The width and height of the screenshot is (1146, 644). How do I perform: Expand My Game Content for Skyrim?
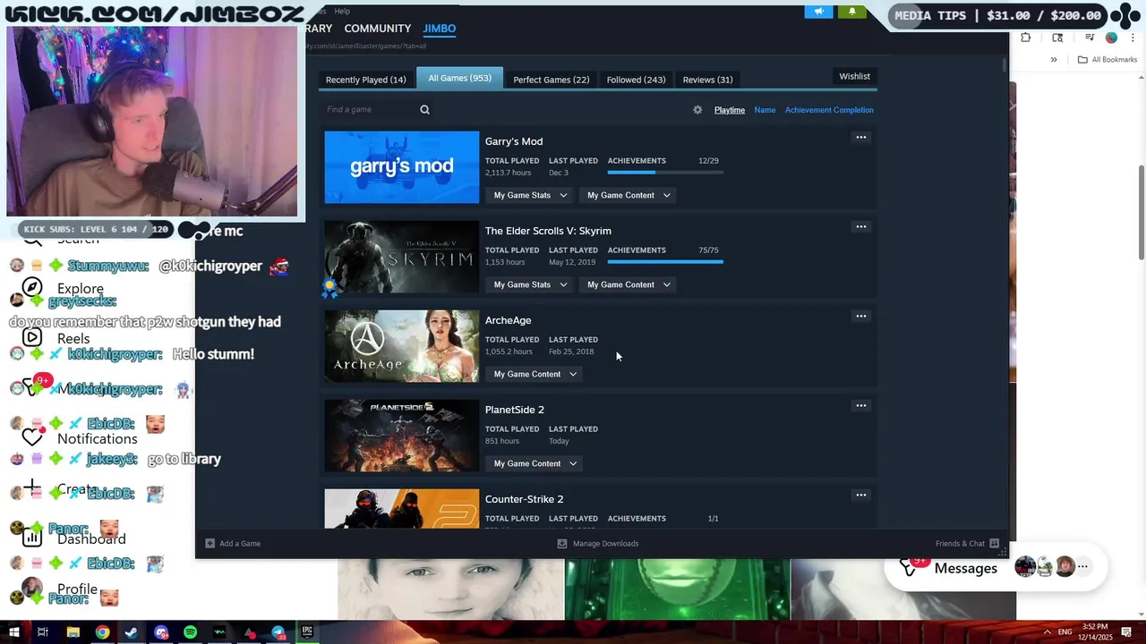pyautogui.click(x=629, y=284)
